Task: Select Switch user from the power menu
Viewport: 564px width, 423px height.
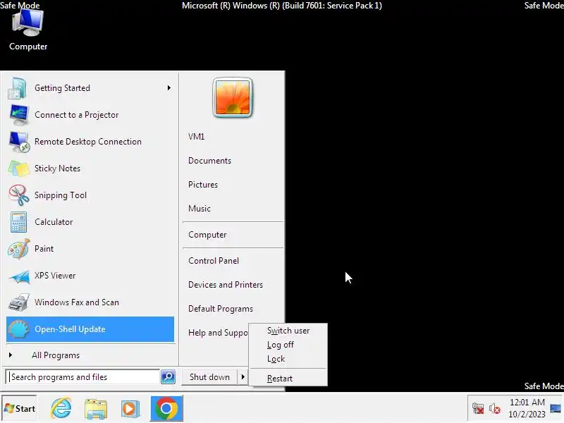Action: (288, 331)
